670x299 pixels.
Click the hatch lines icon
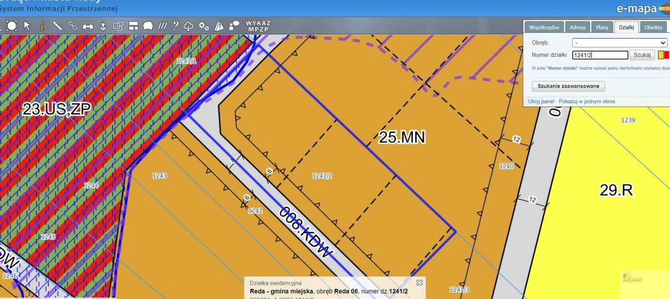click(162, 26)
